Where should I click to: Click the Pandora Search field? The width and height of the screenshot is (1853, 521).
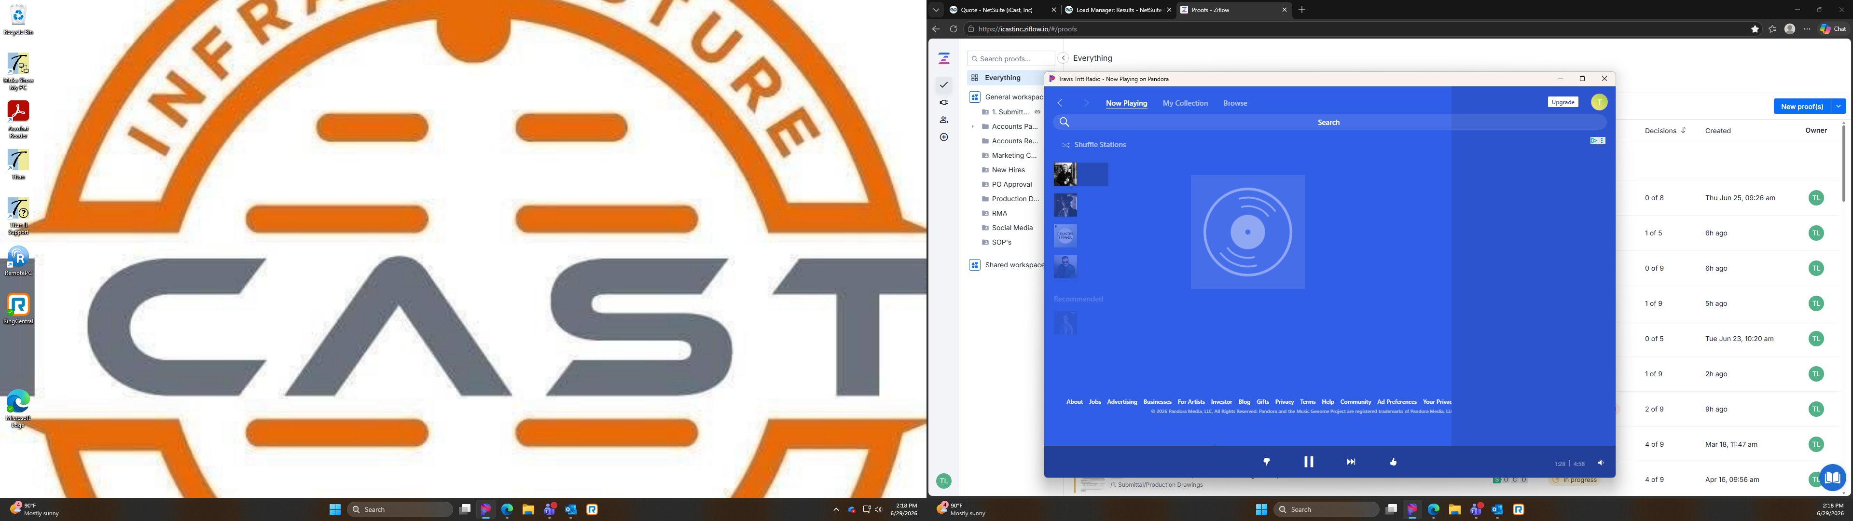click(1328, 123)
